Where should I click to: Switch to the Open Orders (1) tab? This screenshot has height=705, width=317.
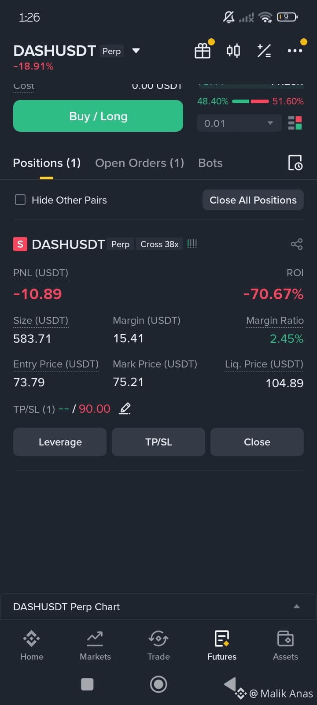[140, 163]
